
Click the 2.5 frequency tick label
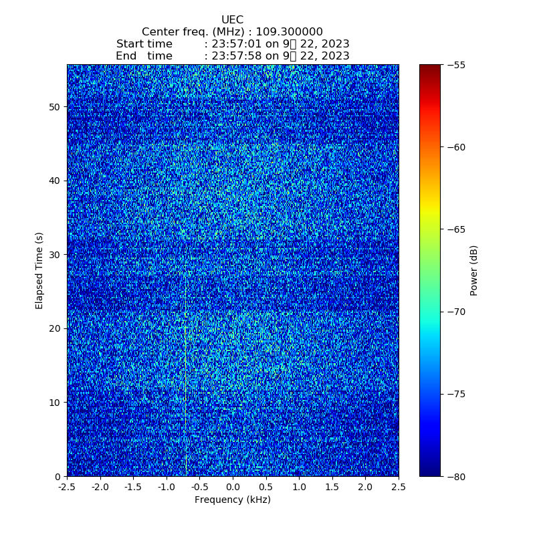(398, 488)
